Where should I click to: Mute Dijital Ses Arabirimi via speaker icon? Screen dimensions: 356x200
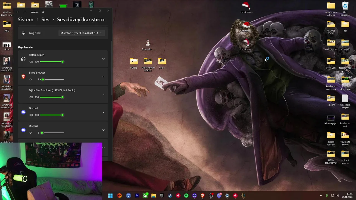click(31, 97)
